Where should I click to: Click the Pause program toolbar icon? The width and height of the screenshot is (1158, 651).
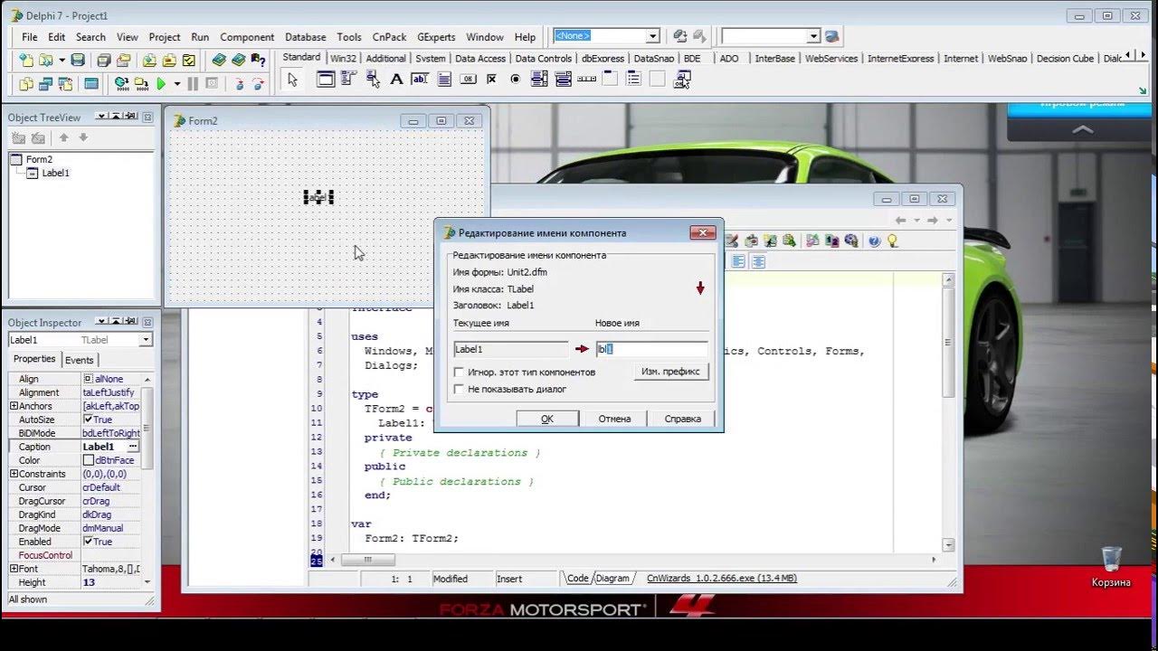[193, 84]
